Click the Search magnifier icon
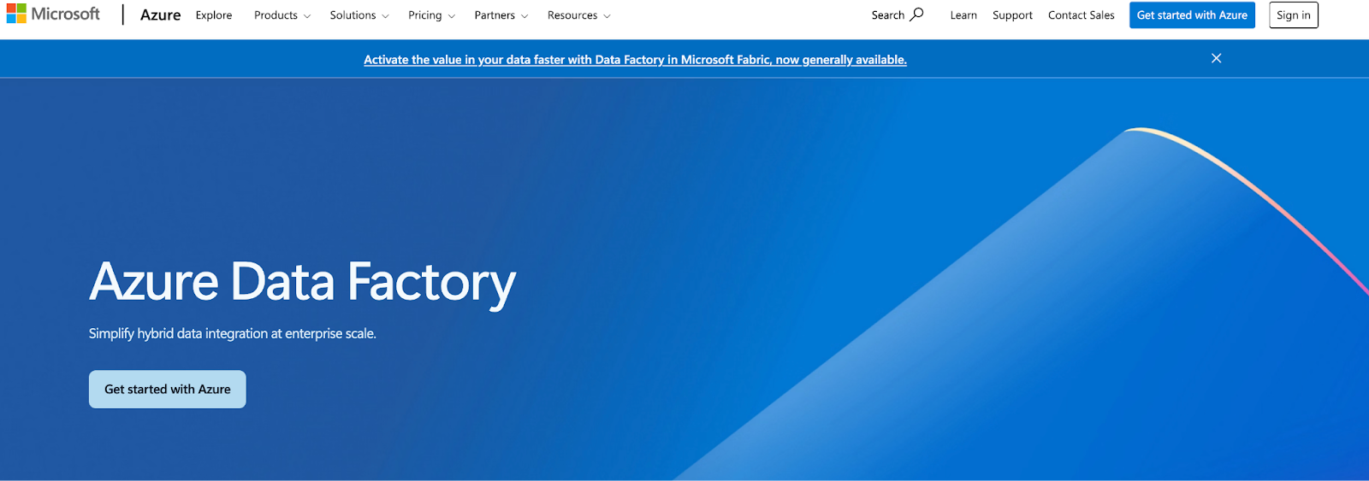The height and width of the screenshot is (481, 1369). [x=916, y=15]
